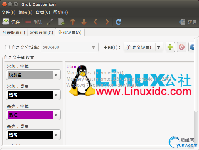Click the red Delete icon
Screen dimensions: 199x150
28,22
